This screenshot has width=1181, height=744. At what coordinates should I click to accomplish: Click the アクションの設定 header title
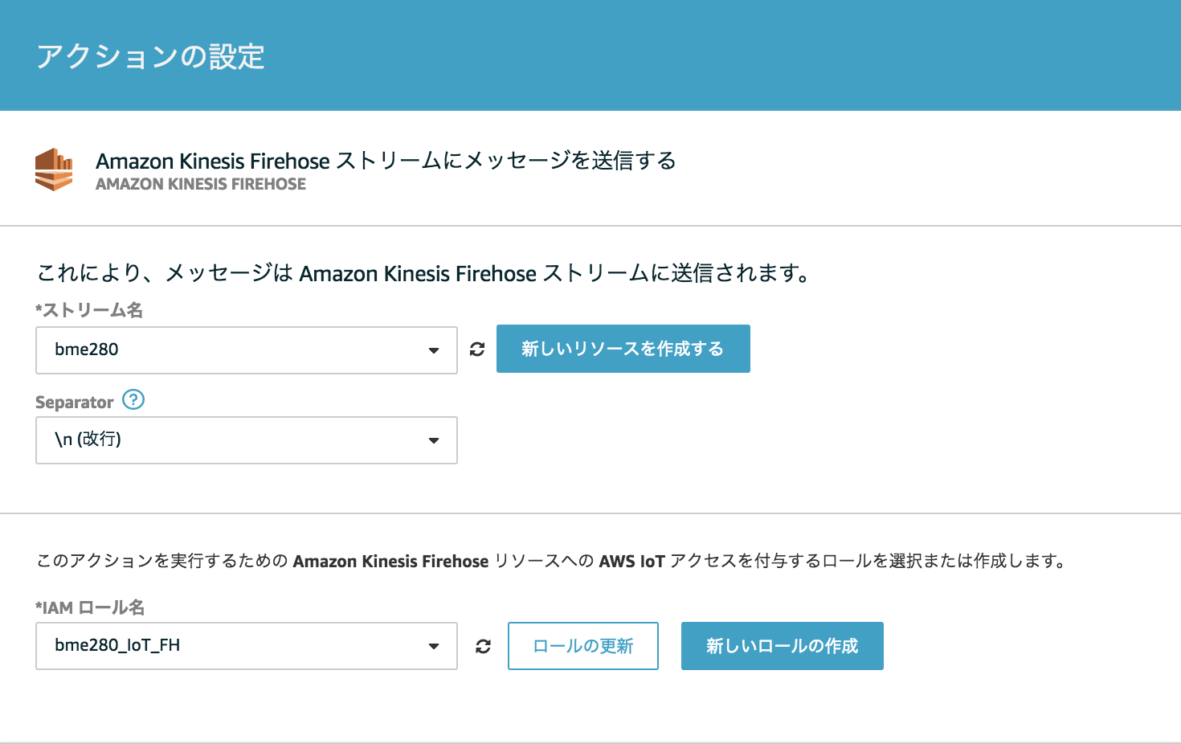pyautogui.click(x=151, y=56)
